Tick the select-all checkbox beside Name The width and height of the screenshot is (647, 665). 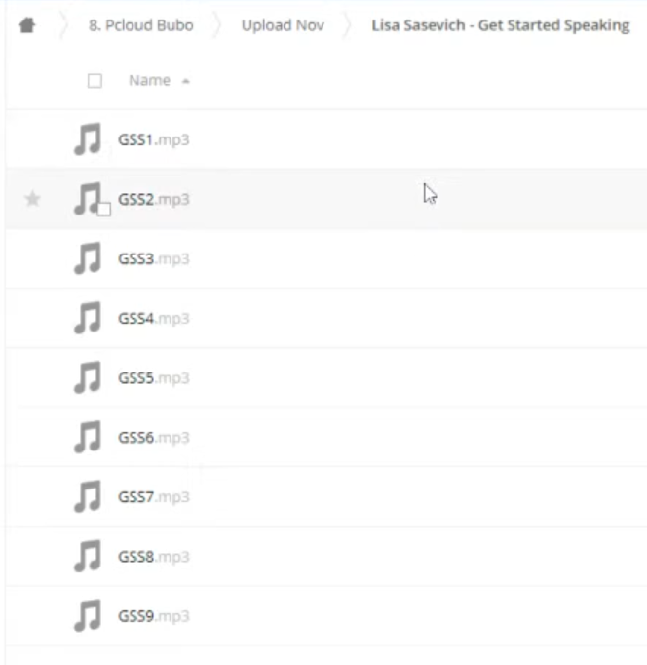coord(95,81)
